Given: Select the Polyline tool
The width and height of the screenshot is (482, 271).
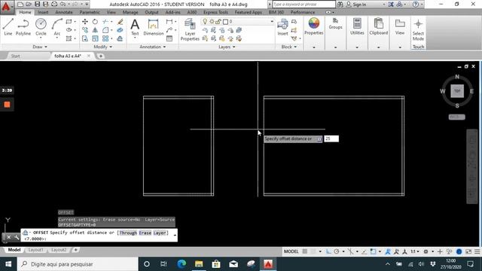Looking at the screenshot, I should pyautogui.click(x=23, y=27).
